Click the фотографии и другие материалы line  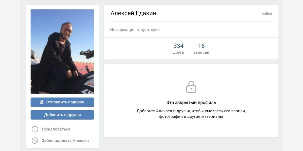[191, 117]
